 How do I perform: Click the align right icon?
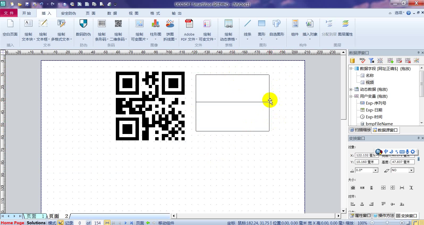[x=371, y=204]
